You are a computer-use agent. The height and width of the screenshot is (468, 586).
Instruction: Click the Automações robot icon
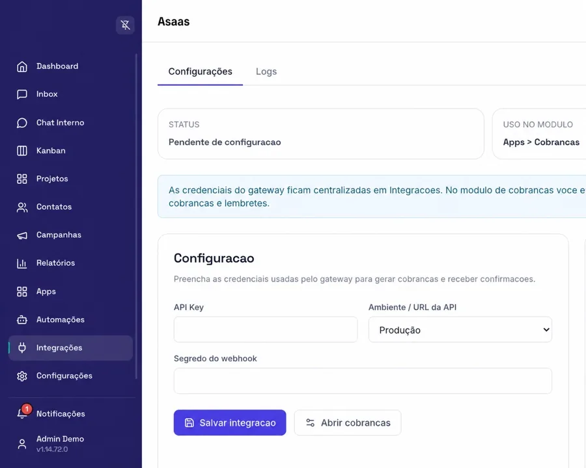click(x=22, y=320)
